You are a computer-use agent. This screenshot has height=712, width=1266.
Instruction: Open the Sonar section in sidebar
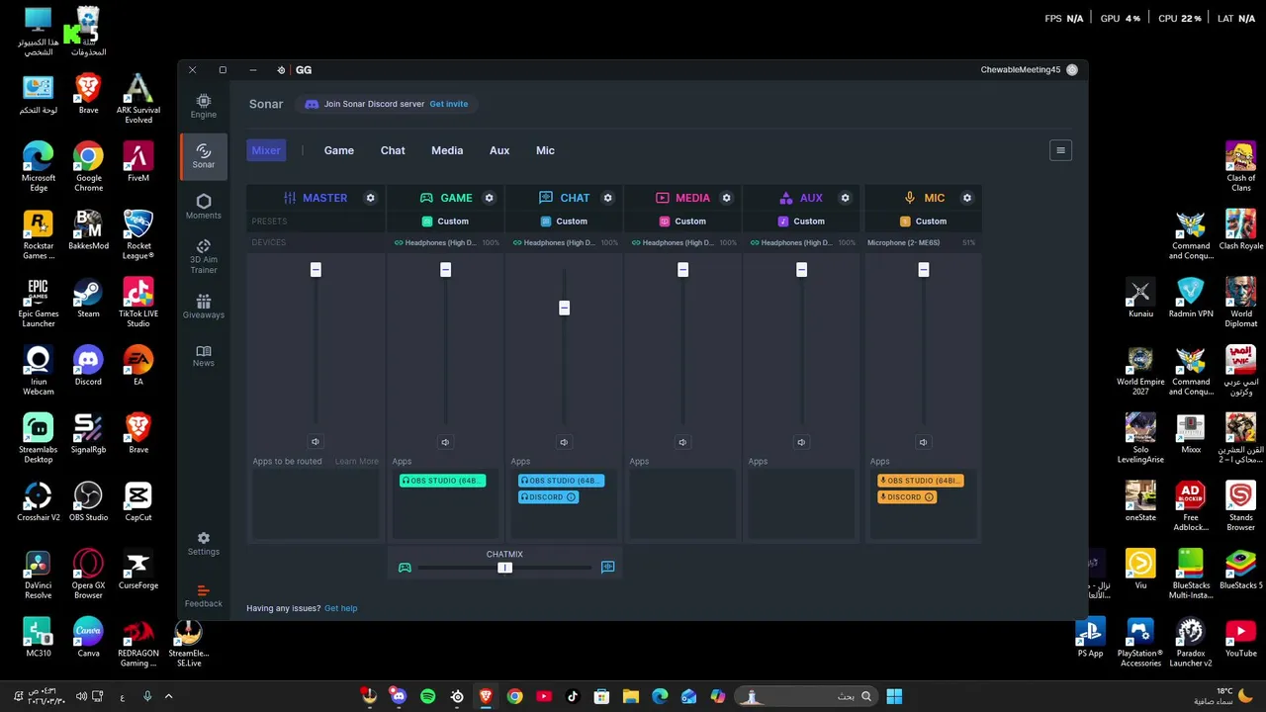[x=203, y=156]
